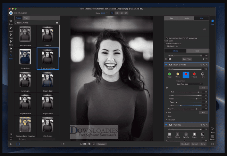This screenshot has width=227, height=156.
Task: Expand the Tone section
Action: pyautogui.click(x=166, y=112)
